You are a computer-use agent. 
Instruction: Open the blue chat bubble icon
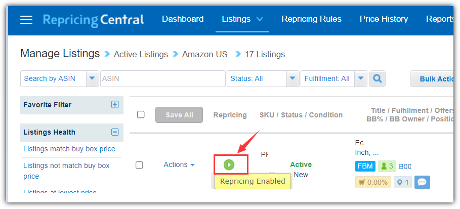point(422,182)
